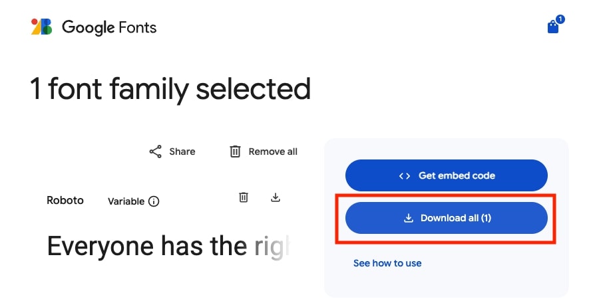Show info about the Variable font

click(154, 201)
